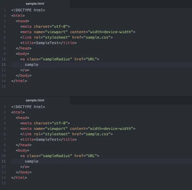Image resolution: width=192 pixels, height=190 pixels.
Task: Click the viewport meta line in the upper editor
Action: (78, 32)
